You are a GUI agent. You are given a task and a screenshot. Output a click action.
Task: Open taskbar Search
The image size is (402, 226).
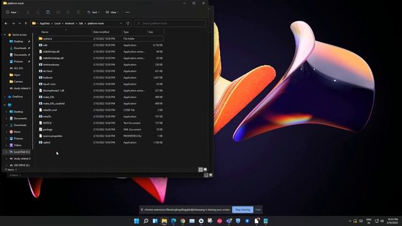coord(146,221)
